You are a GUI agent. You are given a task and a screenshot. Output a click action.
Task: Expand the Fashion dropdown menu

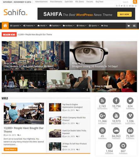(55, 26)
